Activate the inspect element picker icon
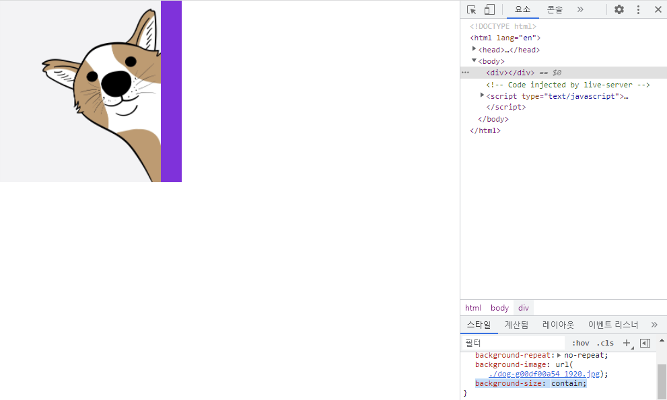Image resolution: width=667 pixels, height=400 pixels. pos(471,10)
